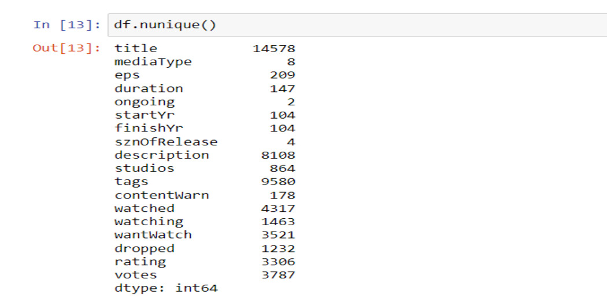Click the contentWarn row label
This screenshot has width=607, height=301.
tap(161, 195)
